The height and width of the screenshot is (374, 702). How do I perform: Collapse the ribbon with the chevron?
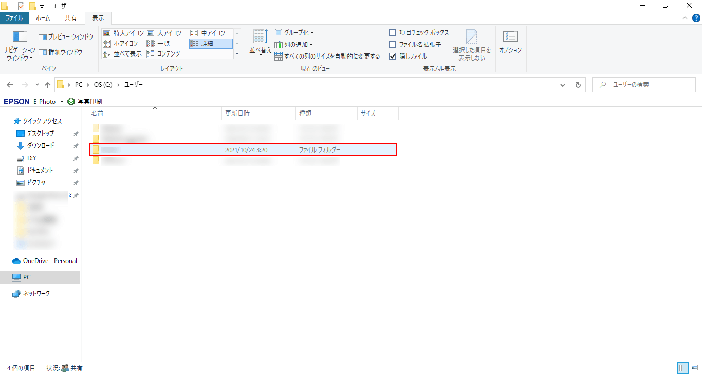click(x=685, y=18)
